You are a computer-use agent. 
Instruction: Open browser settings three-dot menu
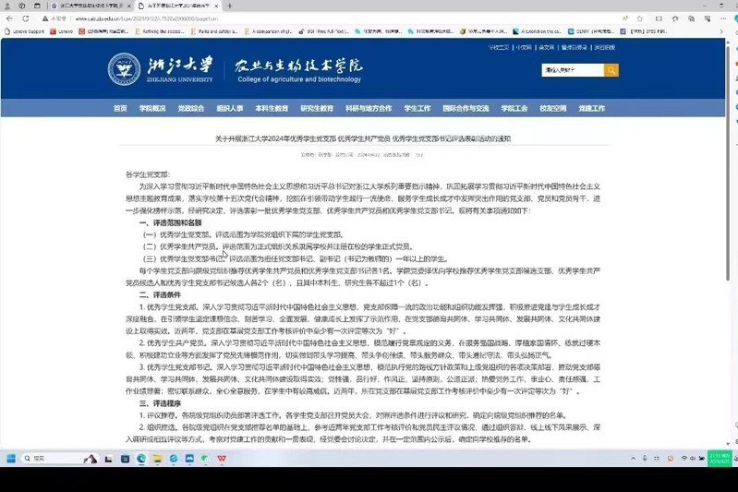click(x=723, y=18)
